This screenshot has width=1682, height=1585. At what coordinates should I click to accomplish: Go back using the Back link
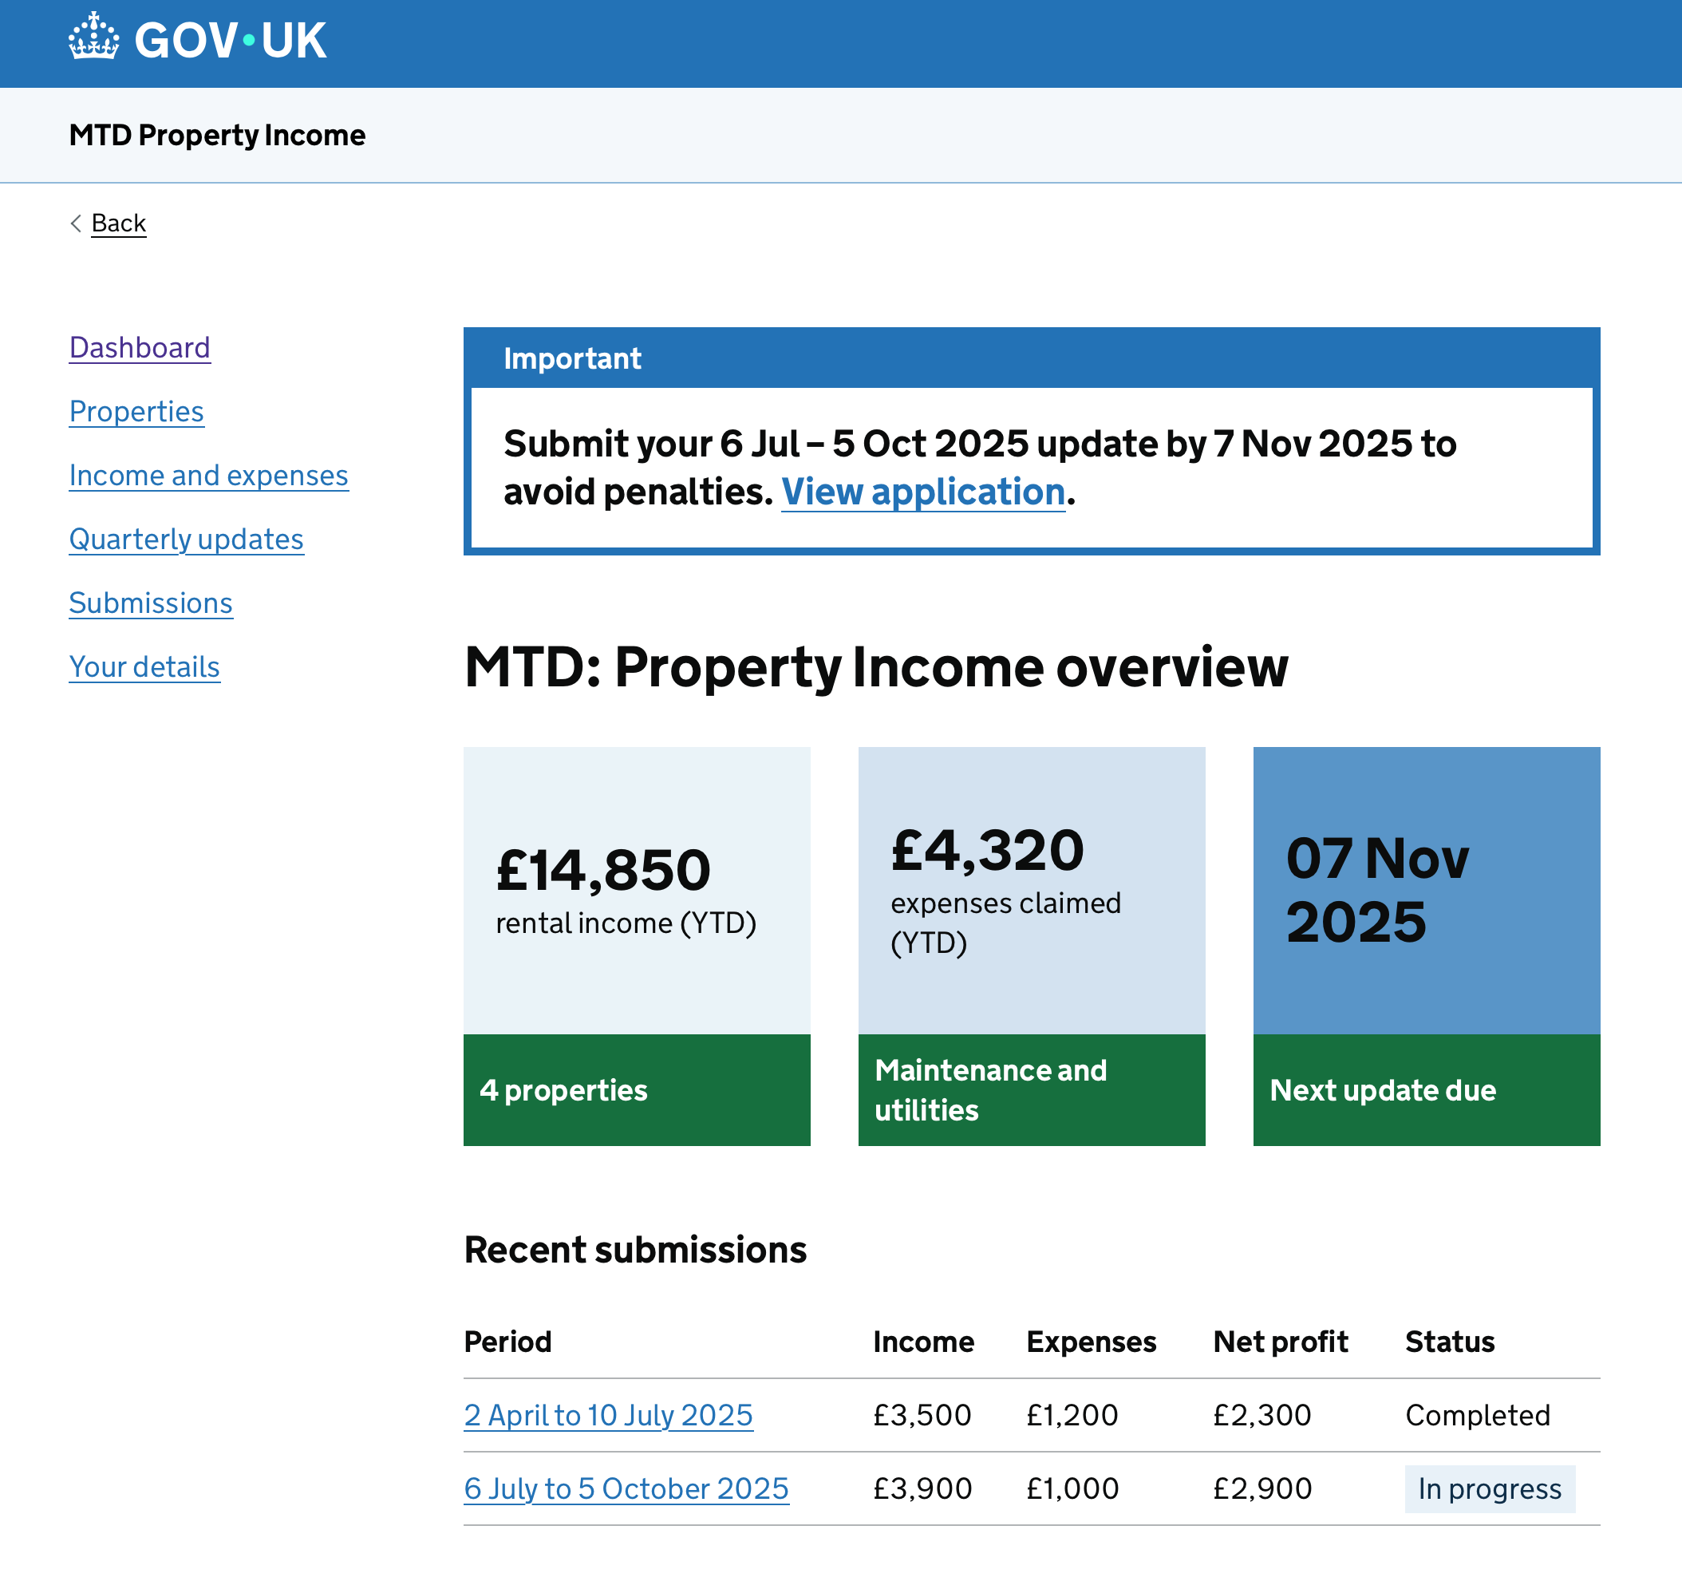(x=118, y=223)
